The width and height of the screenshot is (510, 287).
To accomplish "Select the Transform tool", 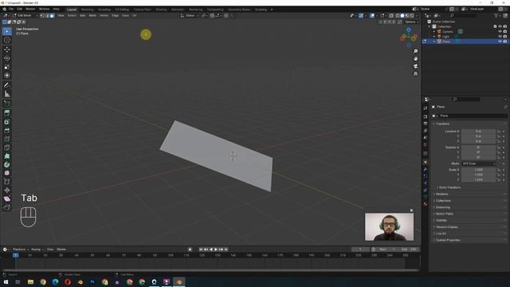I will (x=7, y=76).
